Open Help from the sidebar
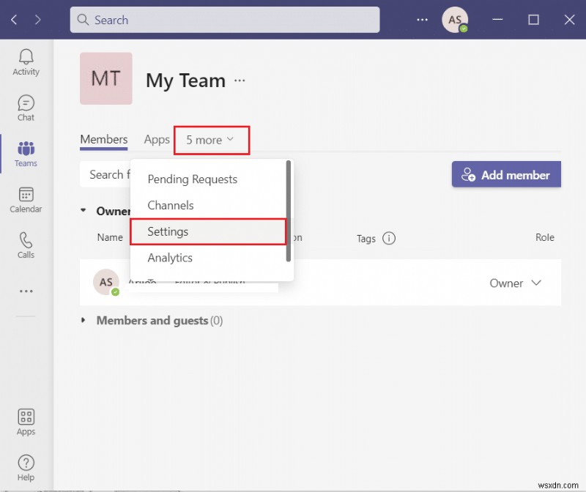 pyautogui.click(x=26, y=468)
